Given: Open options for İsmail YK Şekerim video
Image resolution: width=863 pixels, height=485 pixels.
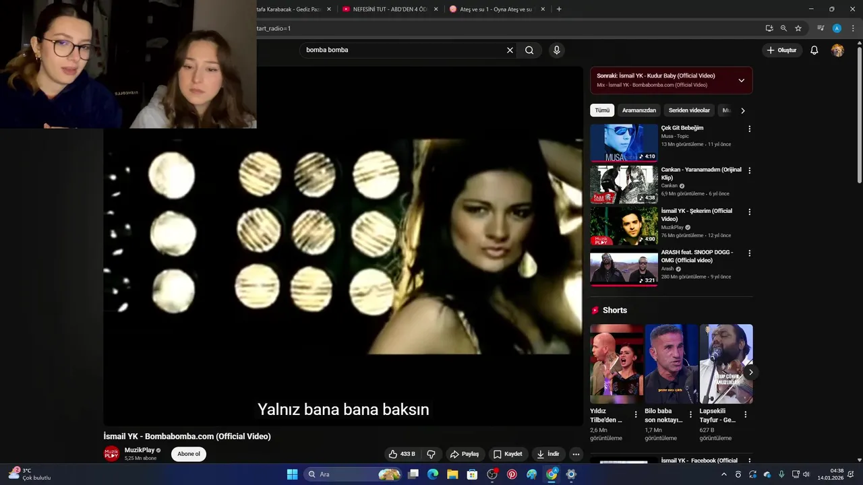Looking at the screenshot, I should pos(749,212).
